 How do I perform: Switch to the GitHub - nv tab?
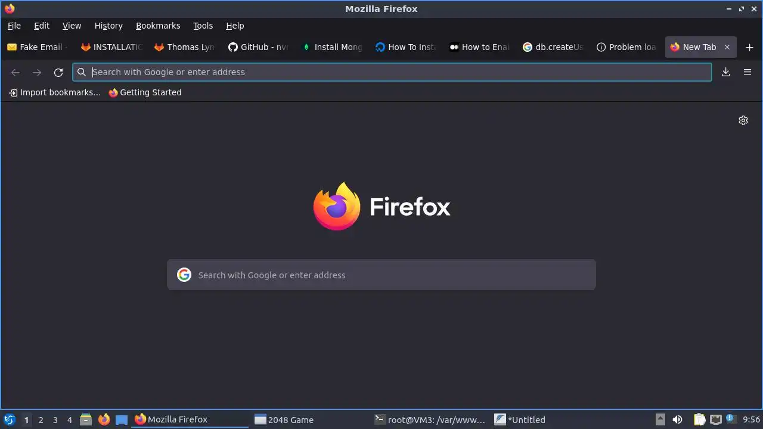click(x=258, y=47)
